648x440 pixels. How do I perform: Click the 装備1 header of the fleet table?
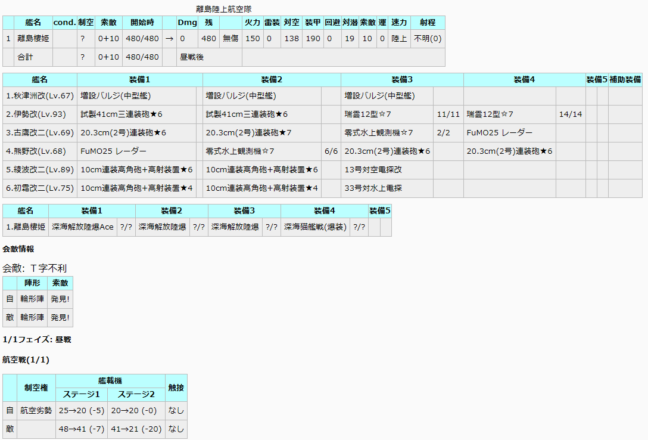[x=140, y=79]
